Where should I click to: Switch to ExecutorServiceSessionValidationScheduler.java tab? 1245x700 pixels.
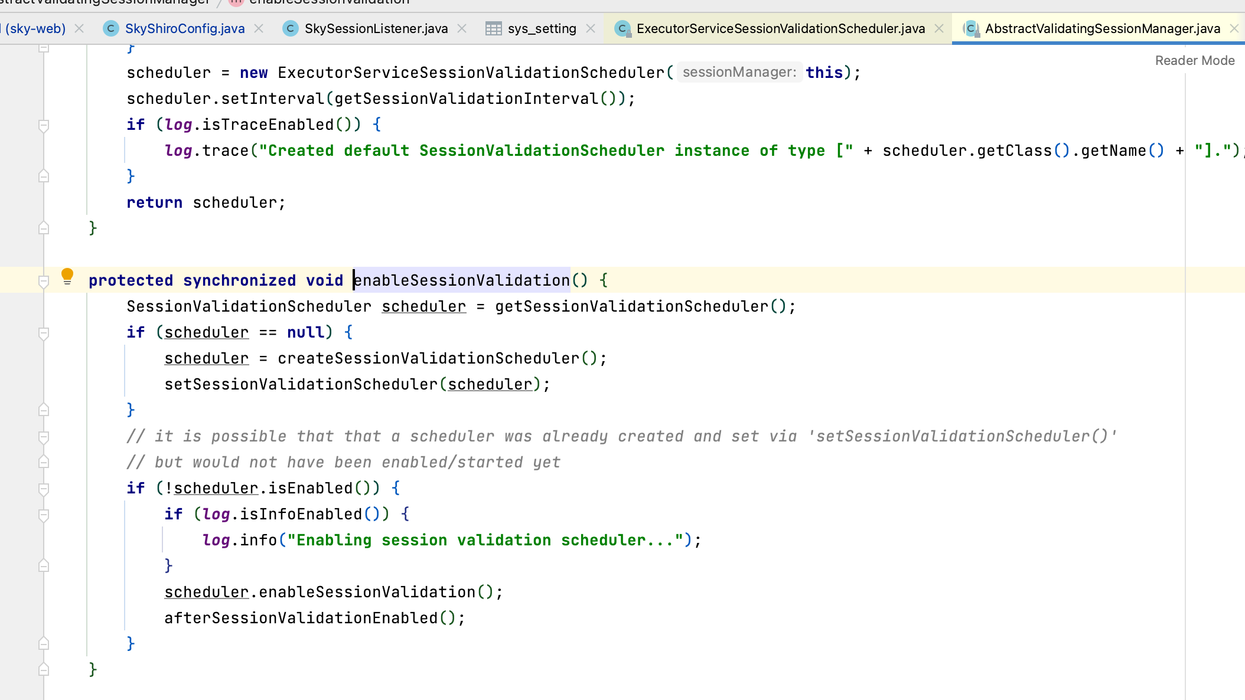pos(780,28)
